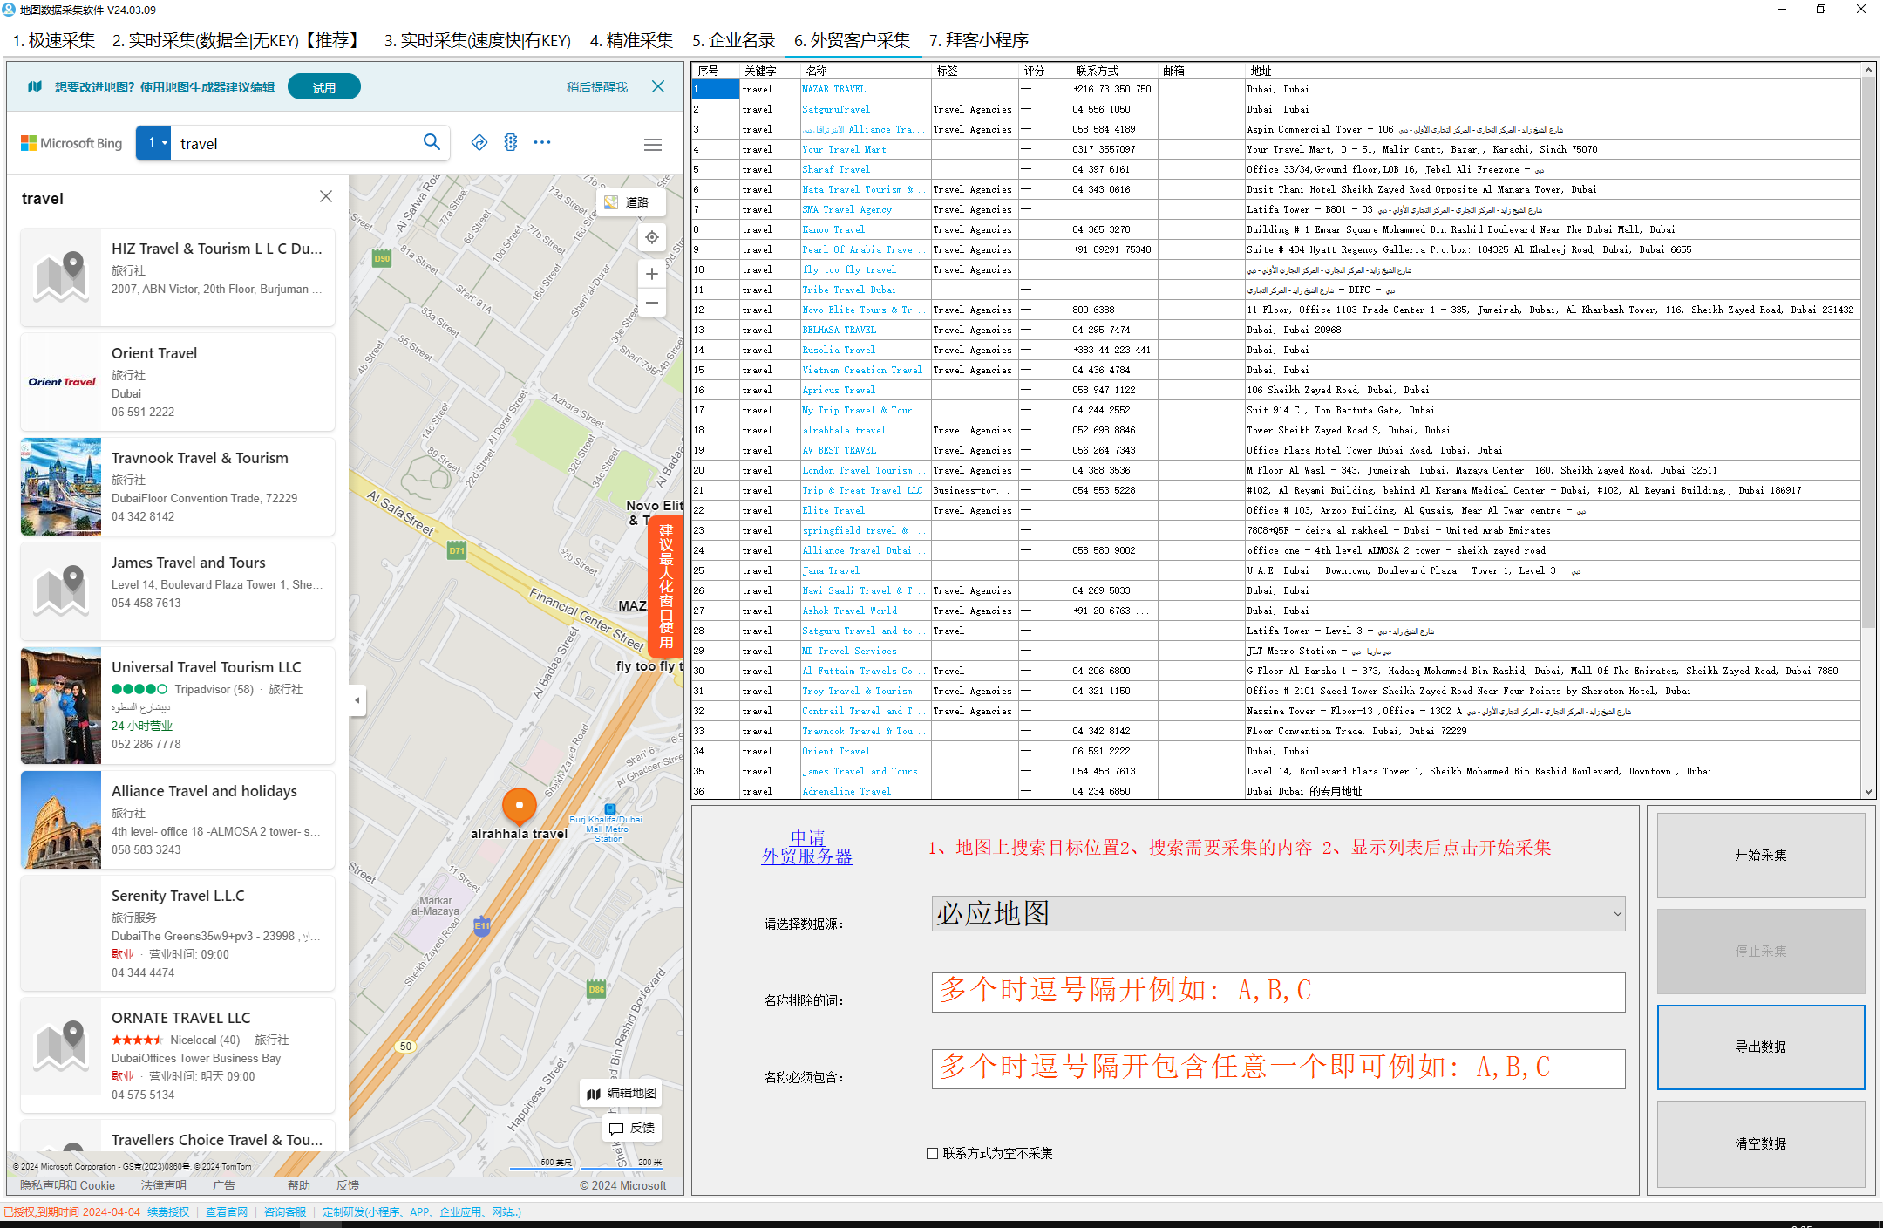This screenshot has width=1883, height=1228.
Task: Toggle the traffic light (路况) icon on the map
Action: tap(510, 142)
